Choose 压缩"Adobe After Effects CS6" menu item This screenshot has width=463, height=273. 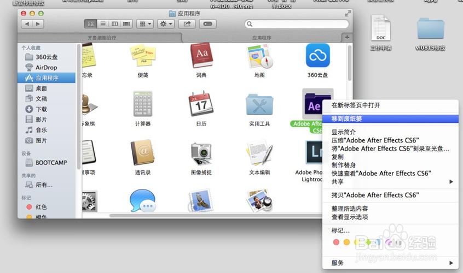point(390,140)
